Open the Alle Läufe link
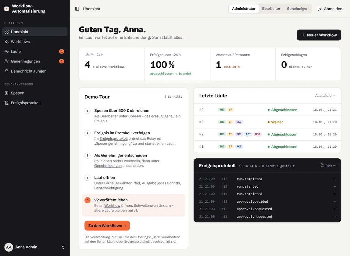 click(325, 96)
